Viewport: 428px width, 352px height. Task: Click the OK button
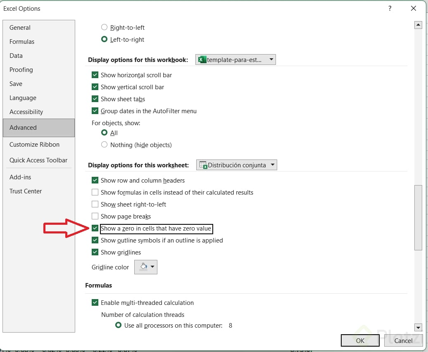(360, 340)
